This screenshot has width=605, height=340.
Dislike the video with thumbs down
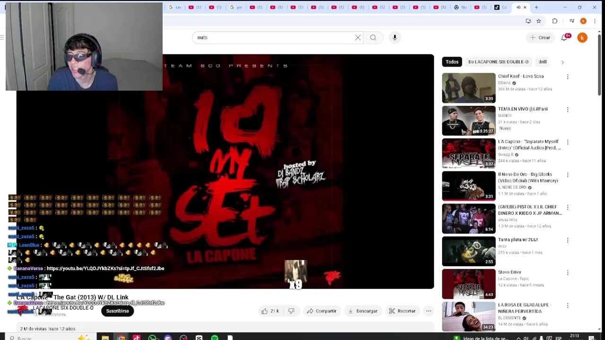tap(292, 311)
